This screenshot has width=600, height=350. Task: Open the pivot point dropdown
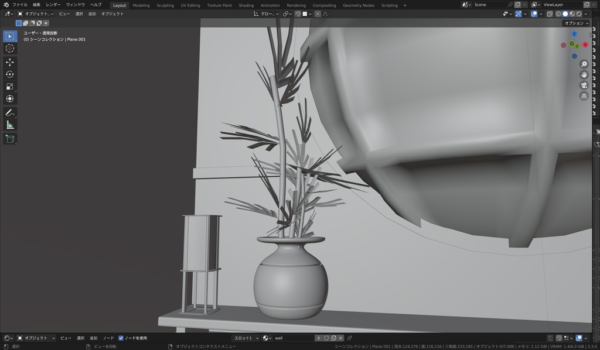[287, 14]
